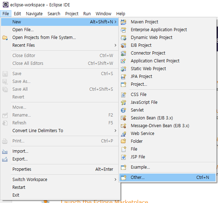Choose Project... in New submenu

pyautogui.click(x=167, y=84)
